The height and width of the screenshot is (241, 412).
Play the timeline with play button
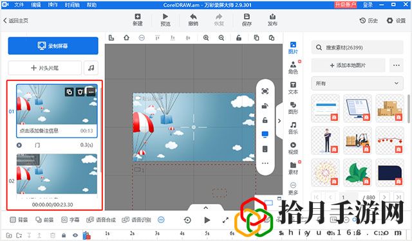point(207,220)
